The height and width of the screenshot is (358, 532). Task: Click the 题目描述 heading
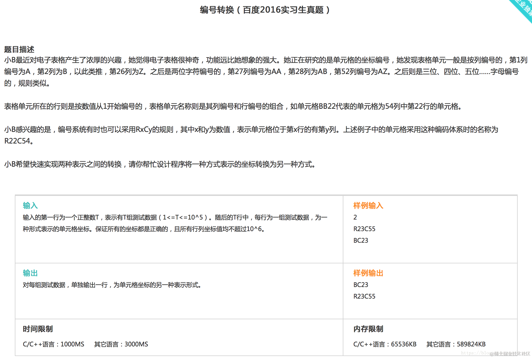pyautogui.click(x=19, y=49)
